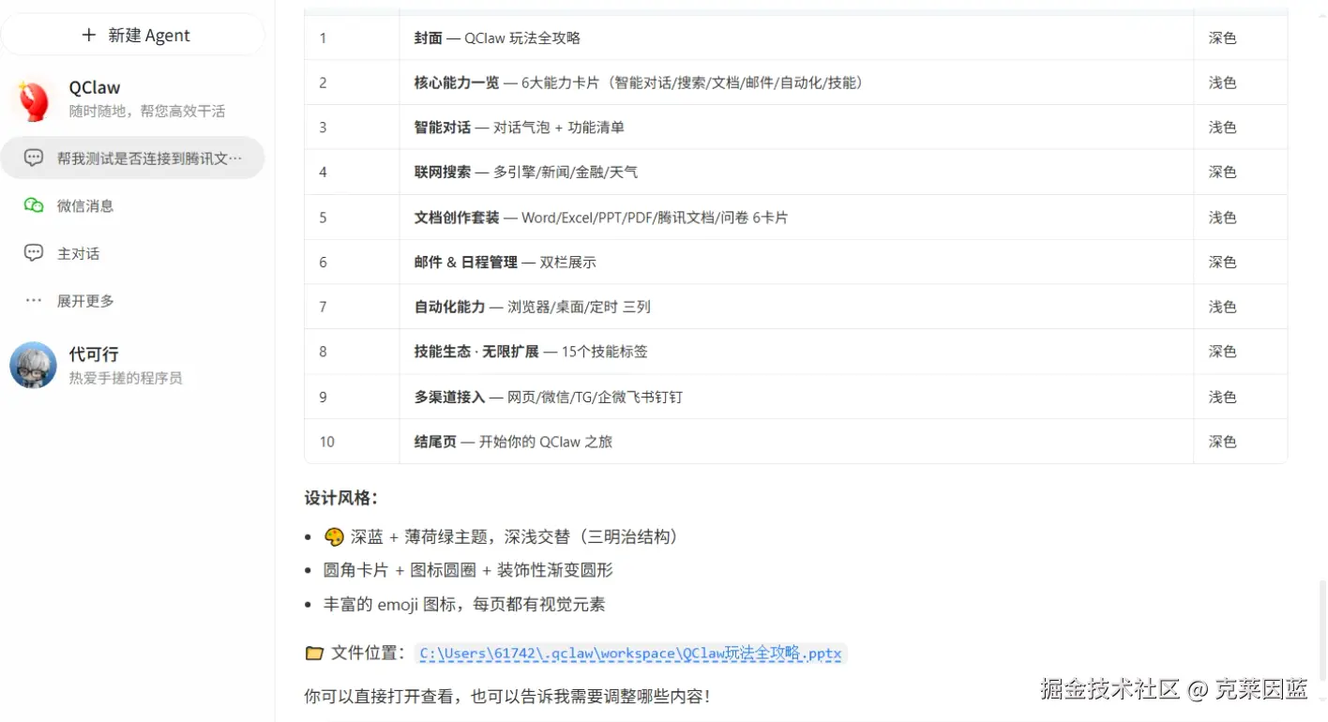Click the 深色 cell in row 10
Viewport: 1328px width, 722px height.
point(1240,442)
